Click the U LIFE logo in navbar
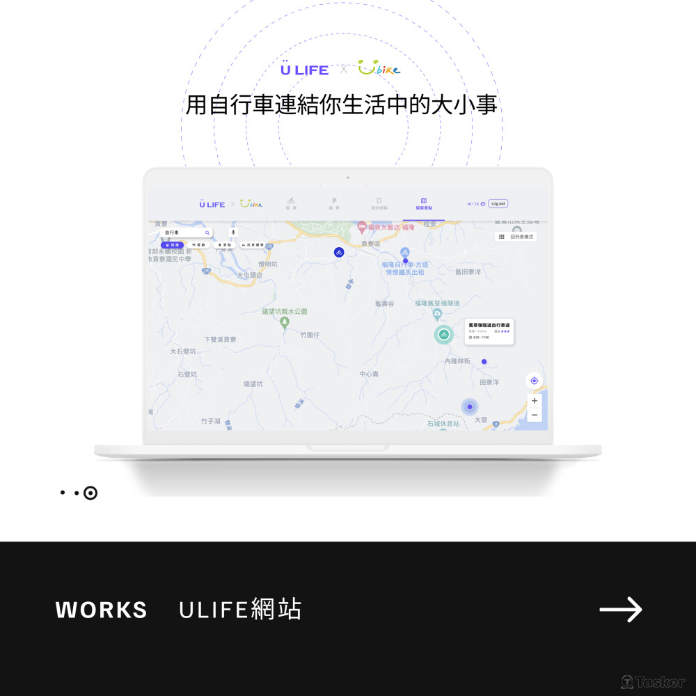This screenshot has width=696, height=696. pos(212,204)
